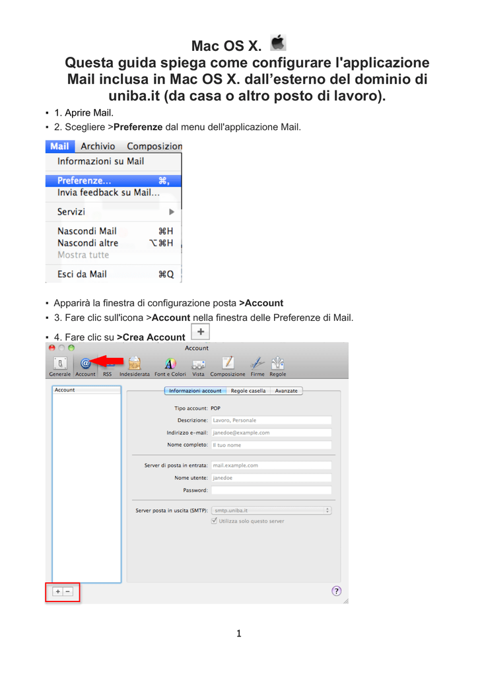Click the Server di posta in entrata field
Screen dimensions: 478x676
coord(271,465)
